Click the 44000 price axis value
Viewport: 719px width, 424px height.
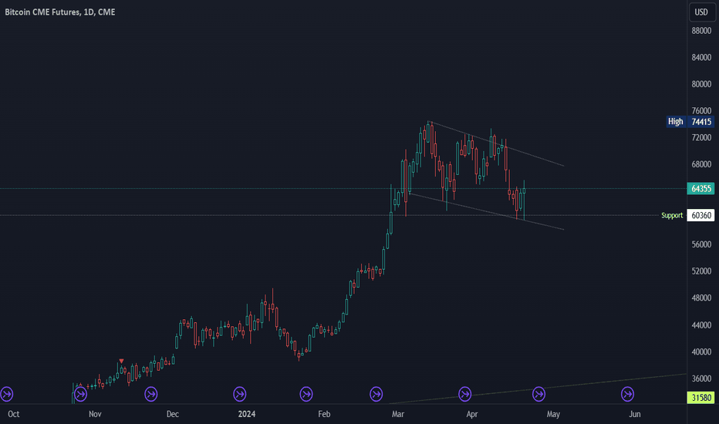tap(701, 325)
